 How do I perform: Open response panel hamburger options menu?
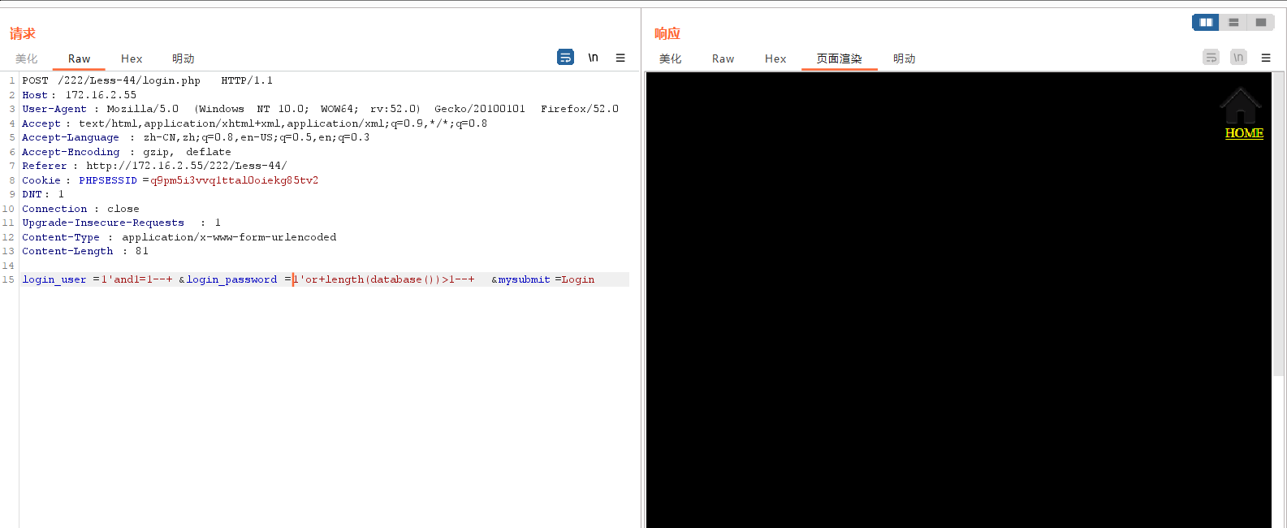click(x=1266, y=58)
